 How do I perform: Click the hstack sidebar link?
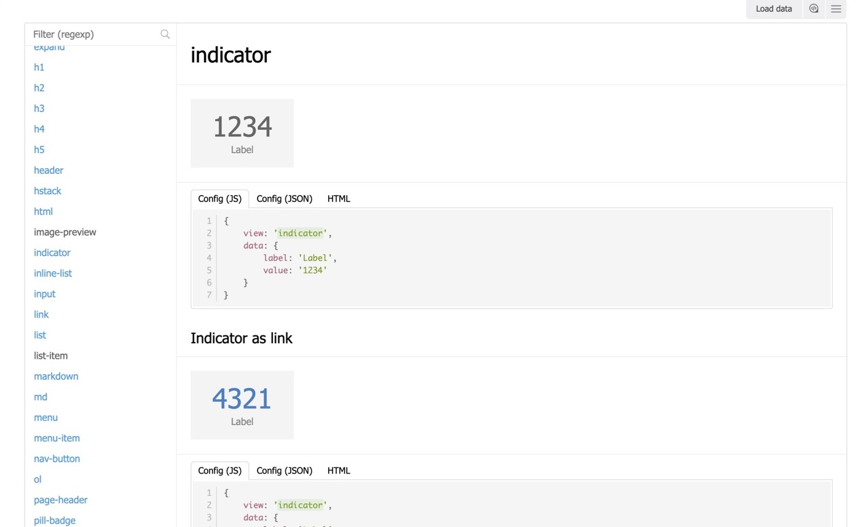[47, 190]
